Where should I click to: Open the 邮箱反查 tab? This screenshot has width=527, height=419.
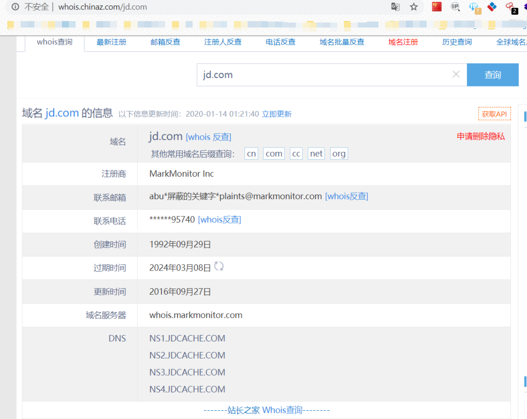165,42
